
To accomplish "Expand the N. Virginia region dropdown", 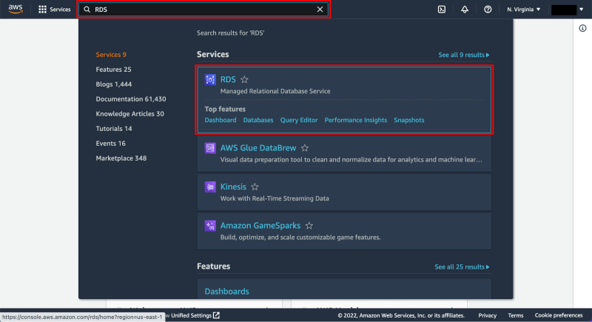I will [524, 10].
